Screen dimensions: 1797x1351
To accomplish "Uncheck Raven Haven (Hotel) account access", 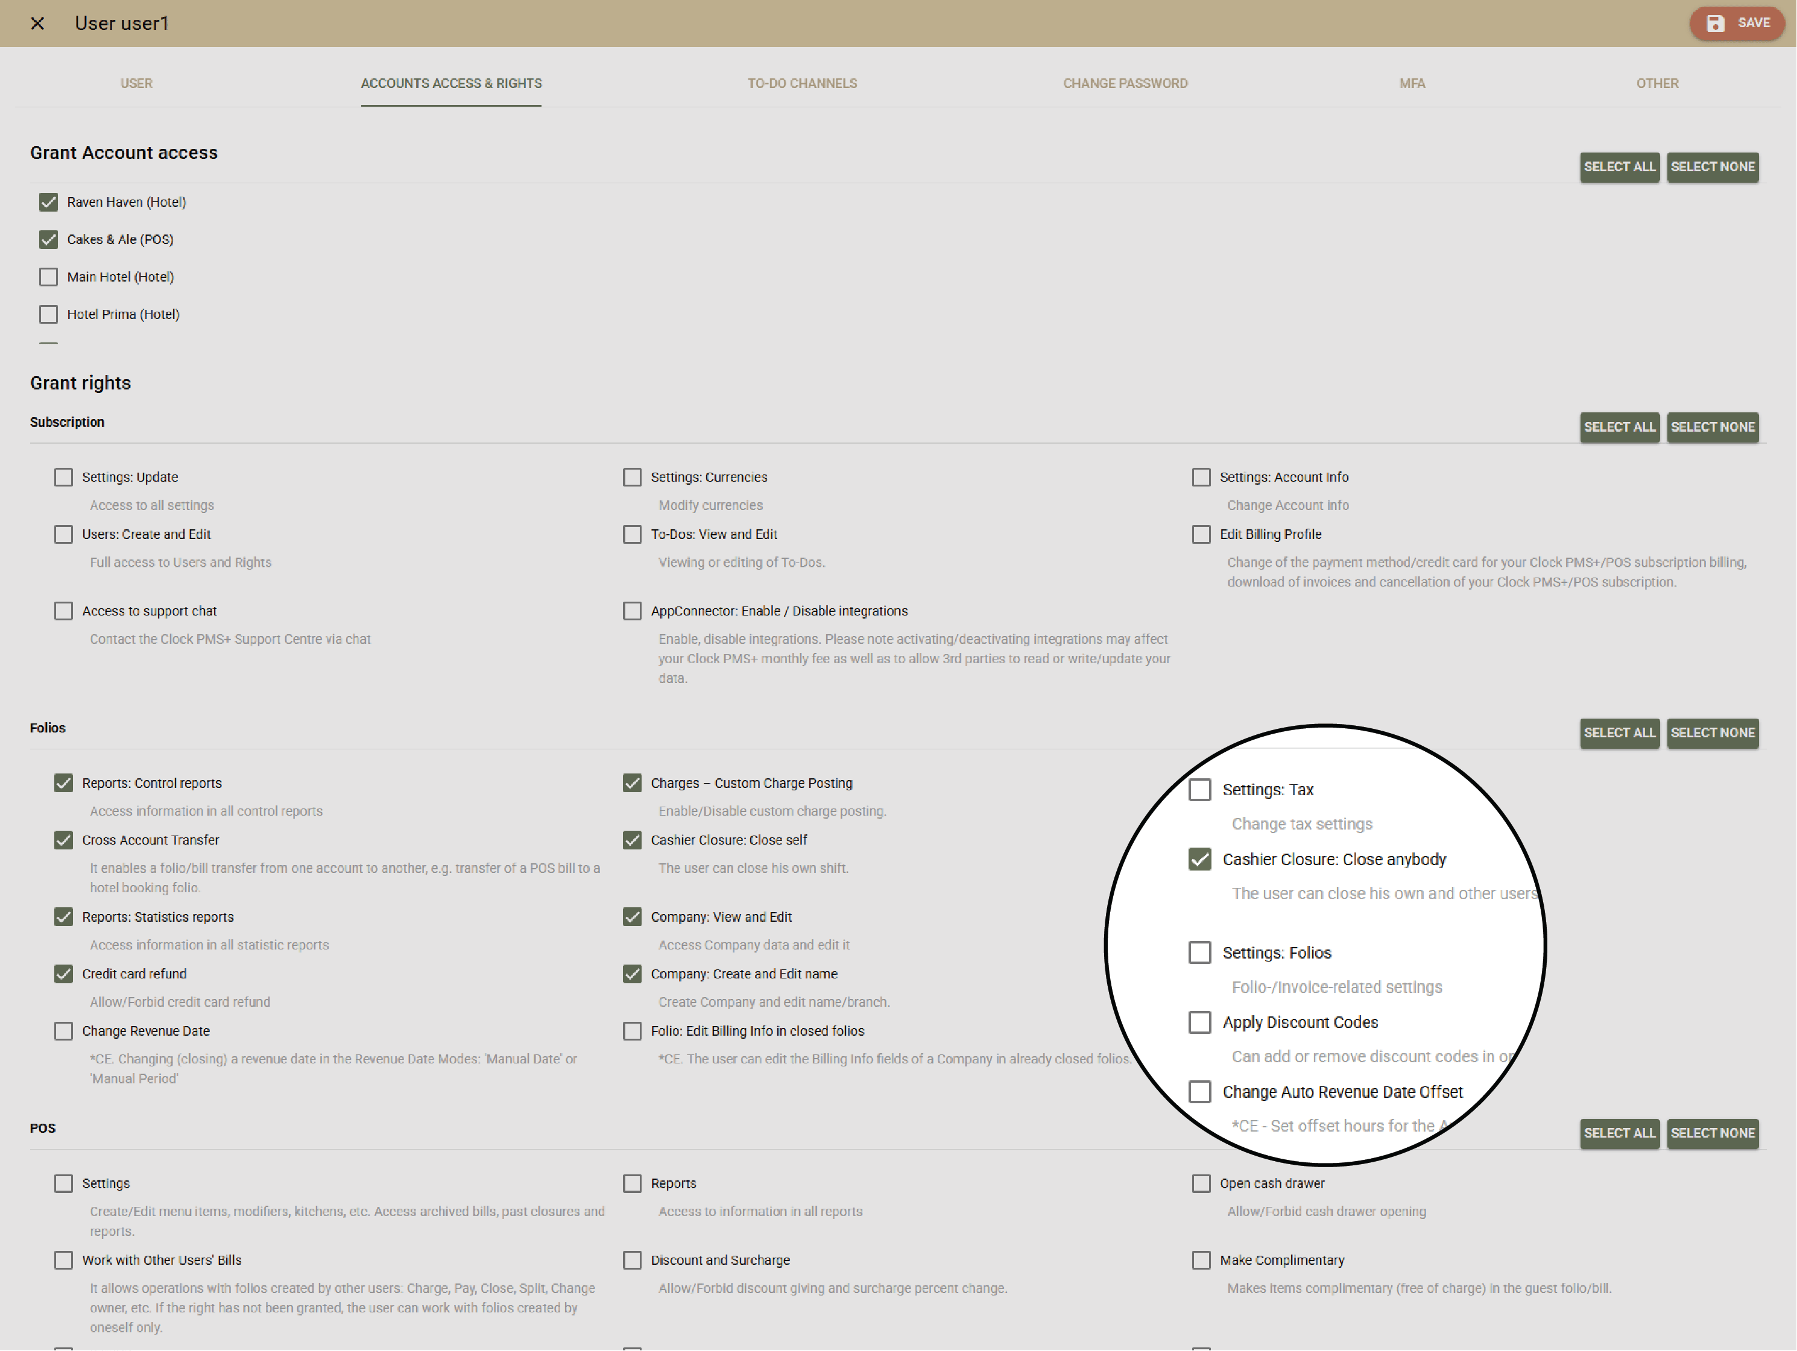I will tap(49, 203).
